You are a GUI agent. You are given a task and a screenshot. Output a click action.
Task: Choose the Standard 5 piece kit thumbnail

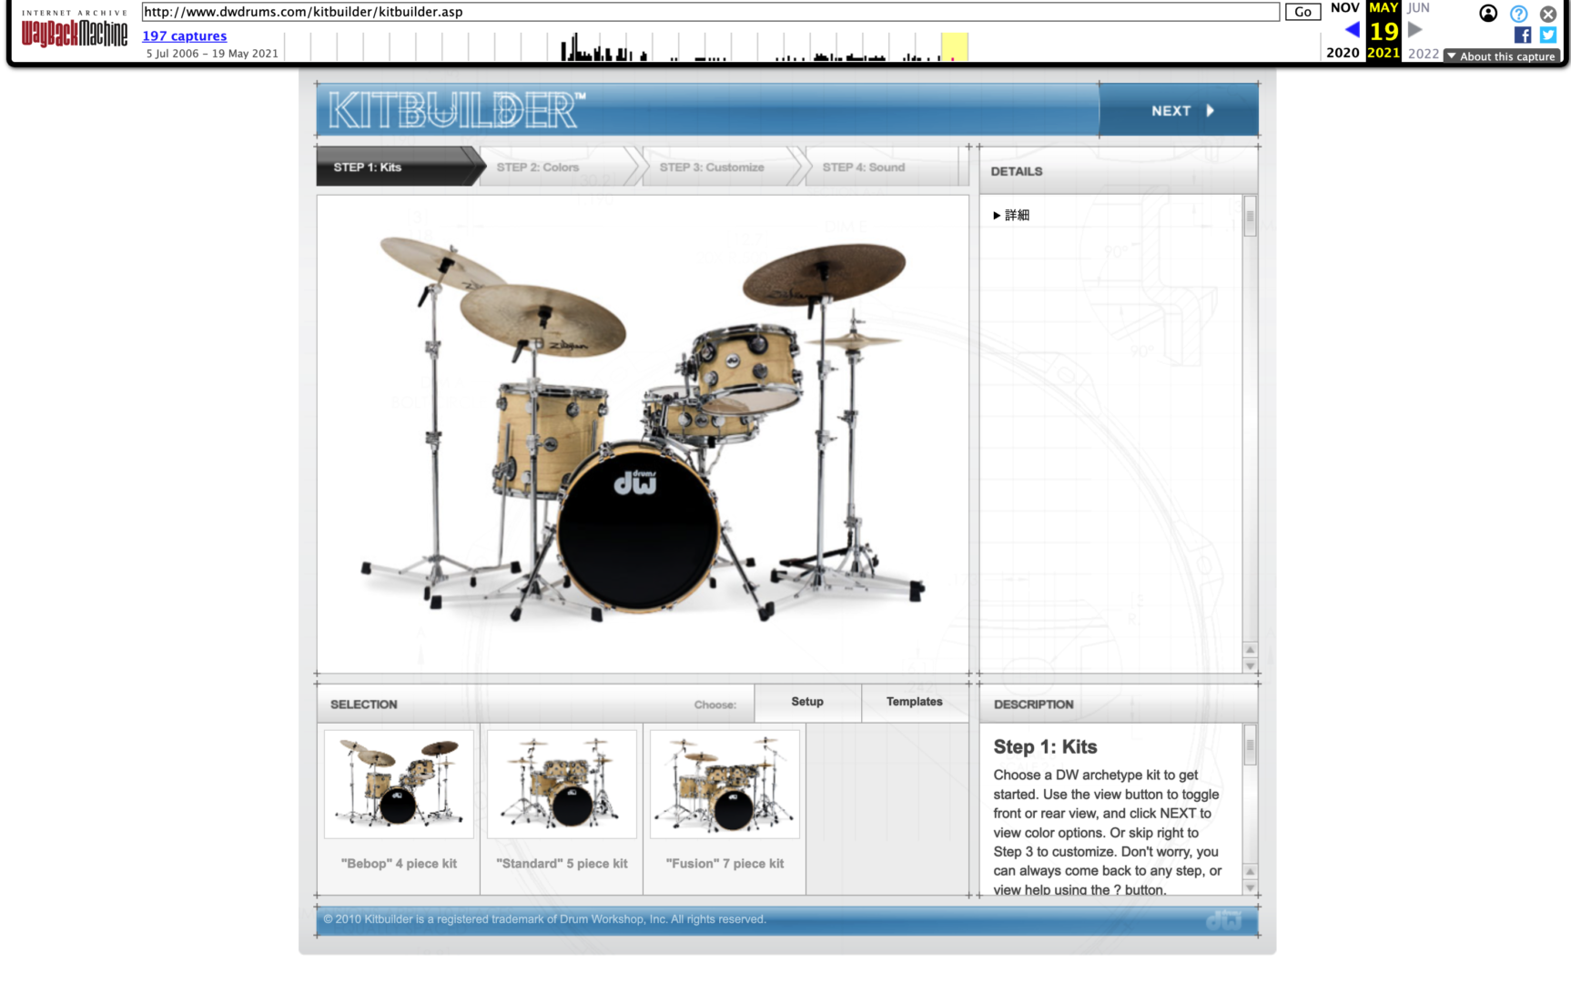pyautogui.click(x=562, y=784)
